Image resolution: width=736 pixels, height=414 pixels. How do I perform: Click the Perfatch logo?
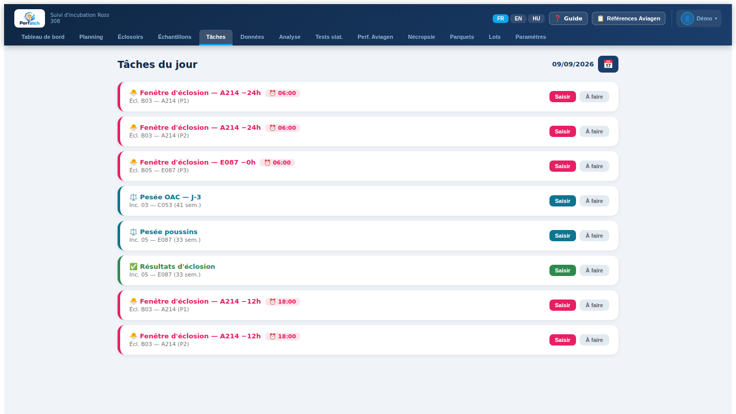pos(30,18)
